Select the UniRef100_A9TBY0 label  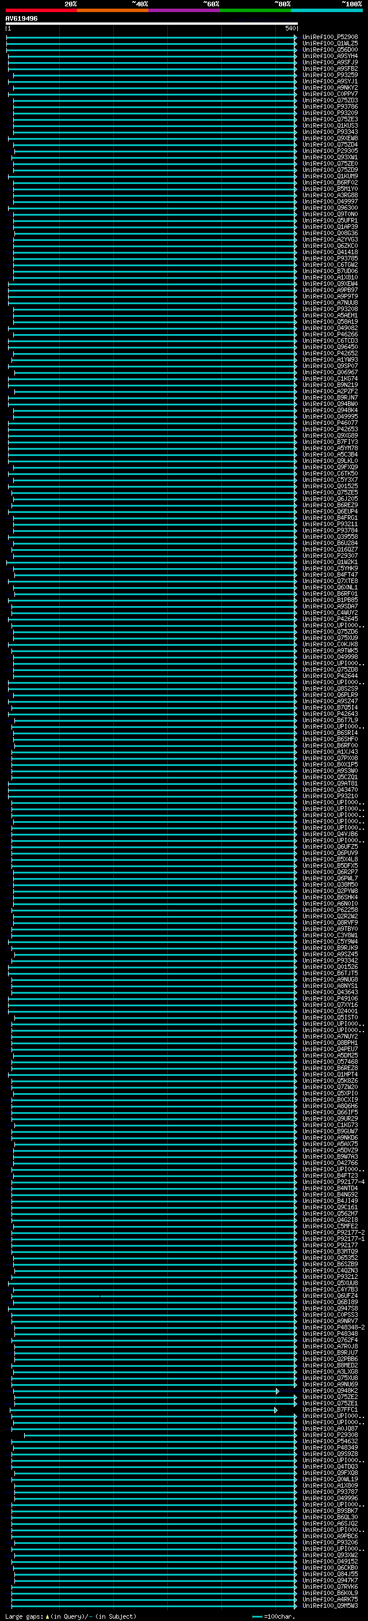pos(330,929)
